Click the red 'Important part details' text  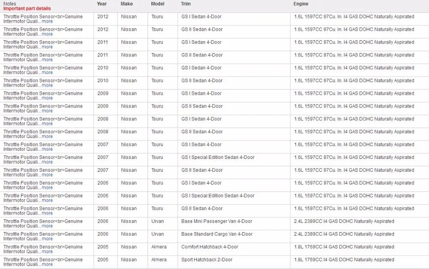(x=27, y=9)
